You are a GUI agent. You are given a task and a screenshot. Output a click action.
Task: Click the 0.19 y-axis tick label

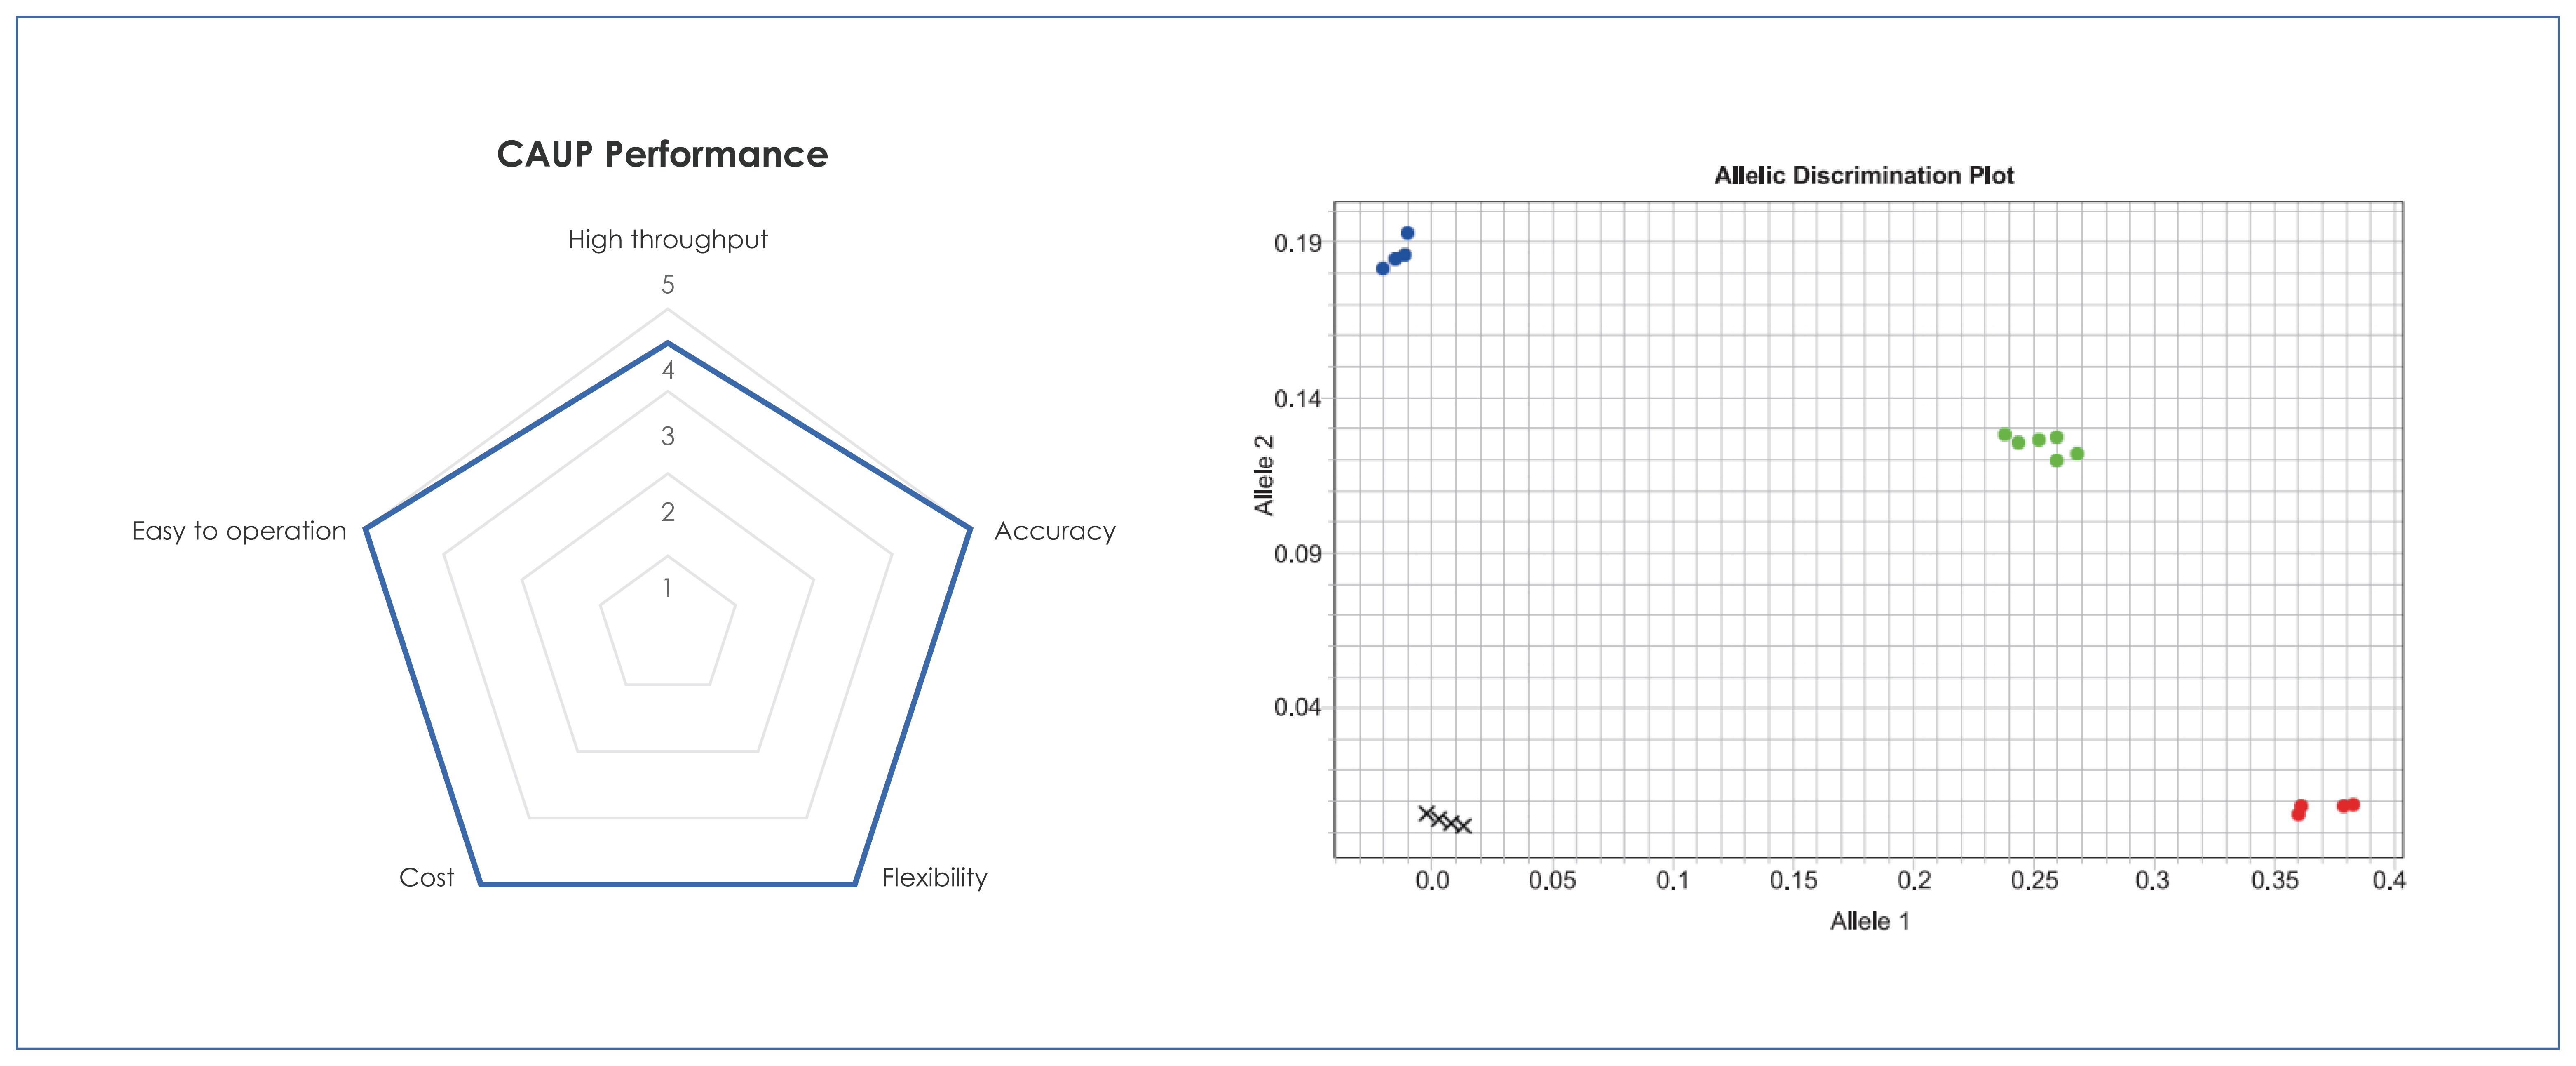[x=1297, y=243]
